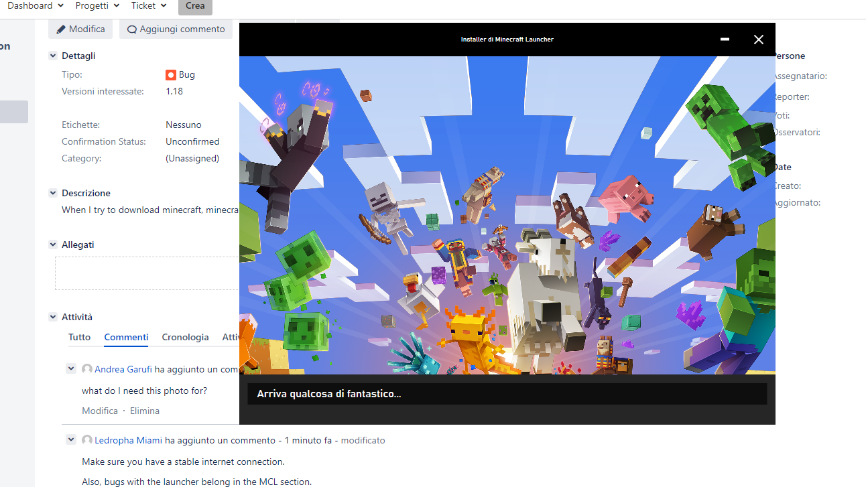This screenshot has height=487, width=866.
Task: Collapse the Descrizione section
Action: tap(53, 193)
